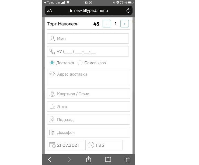199x165 pixels.
Task: Tap the Safari reload page icon
Action: coord(128,10)
